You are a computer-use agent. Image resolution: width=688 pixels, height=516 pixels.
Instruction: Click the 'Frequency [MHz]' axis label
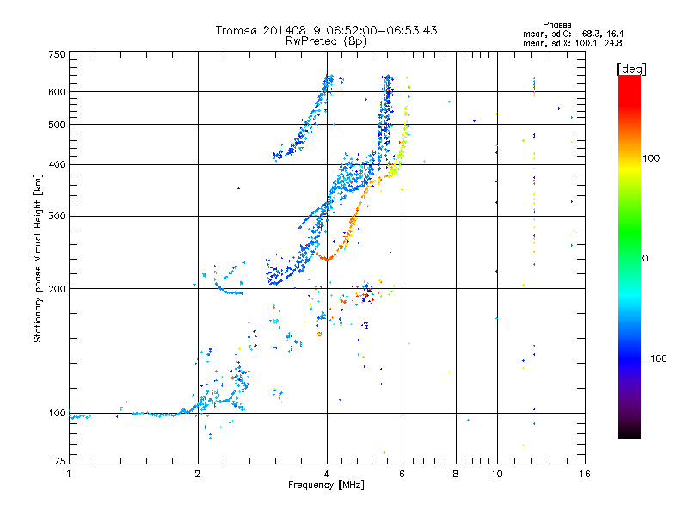click(326, 485)
